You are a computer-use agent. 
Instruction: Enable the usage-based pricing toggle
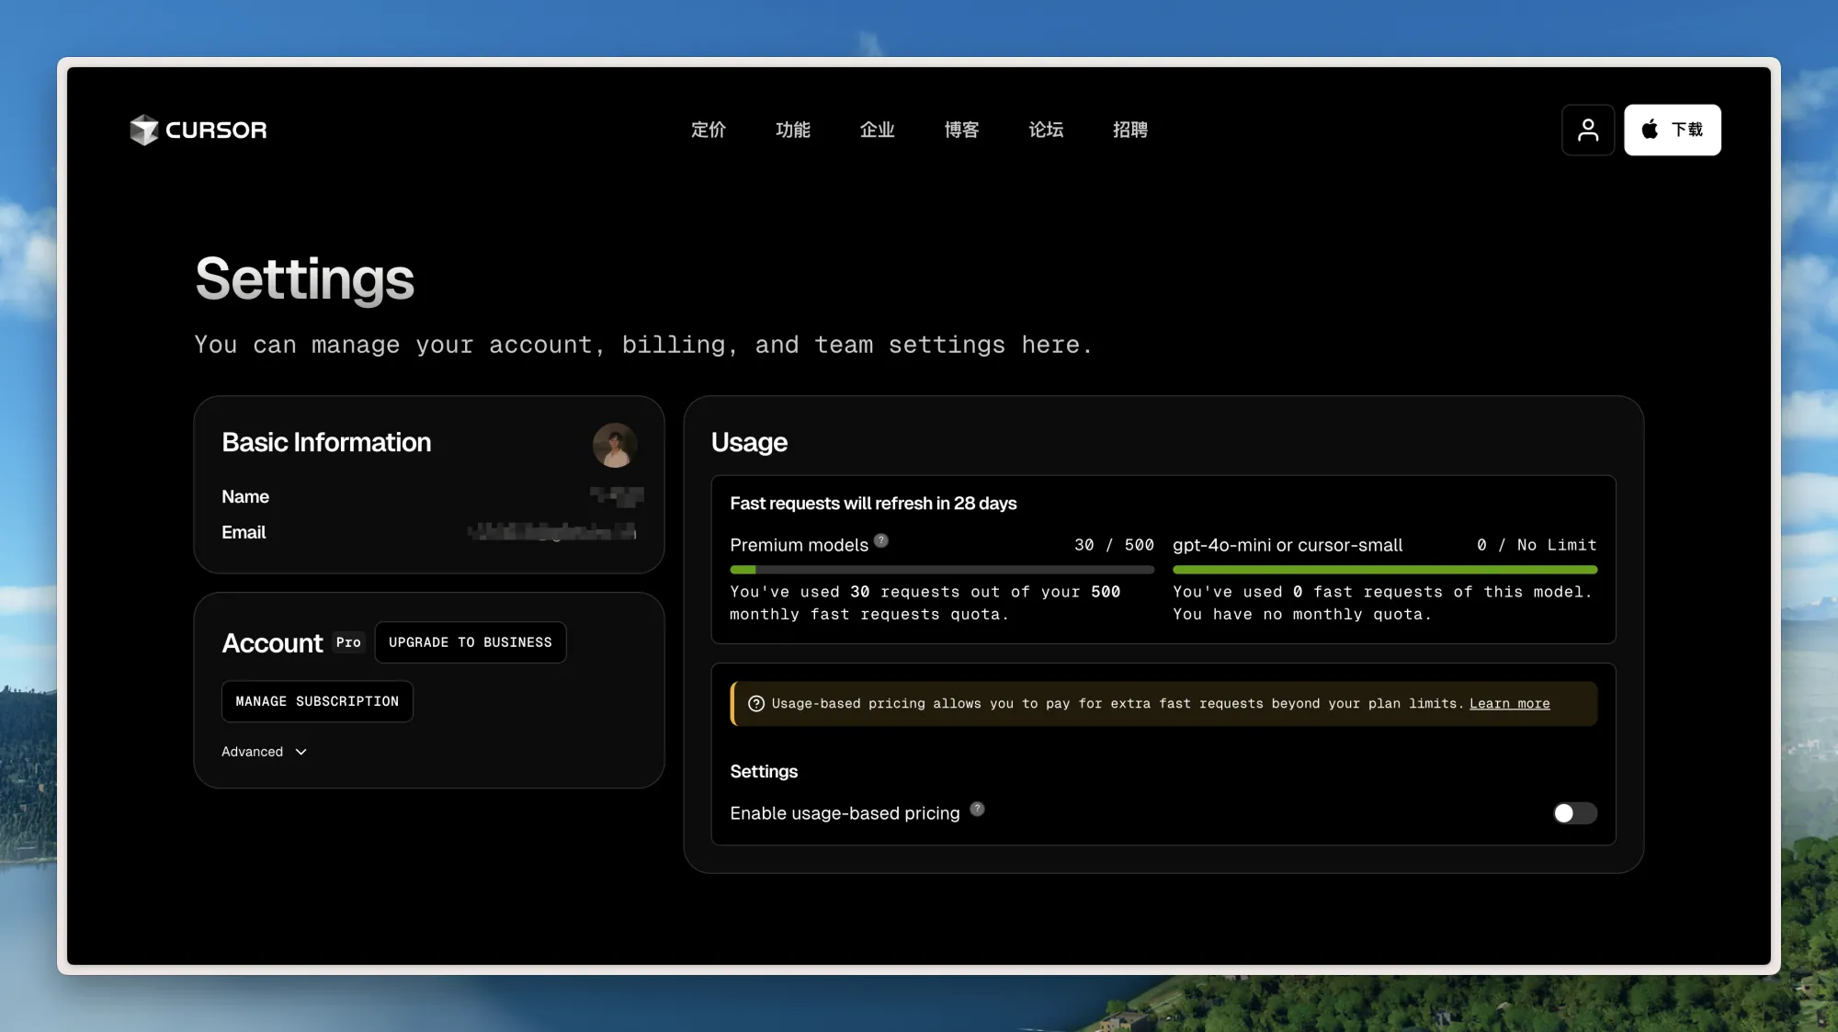tap(1574, 813)
